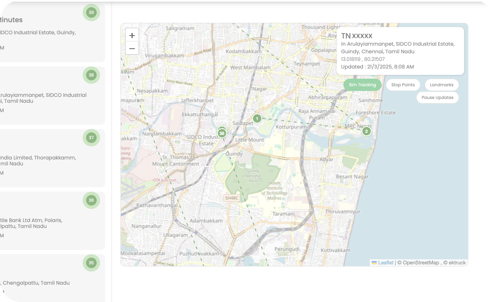Viewport: 494px width, 302px height.
Task: Select the TN xxxxx vehicle info card
Action: [401, 50]
